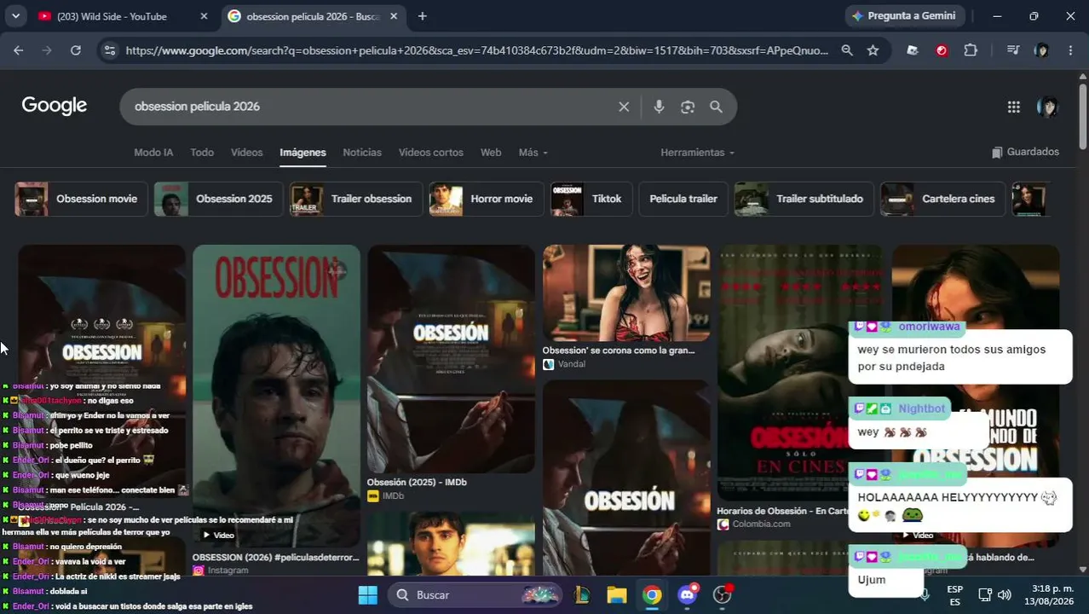Image resolution: width=1089 pixels, height=614 pixels.
Task: Click the browser address bar URL
Action: point(476,50)
